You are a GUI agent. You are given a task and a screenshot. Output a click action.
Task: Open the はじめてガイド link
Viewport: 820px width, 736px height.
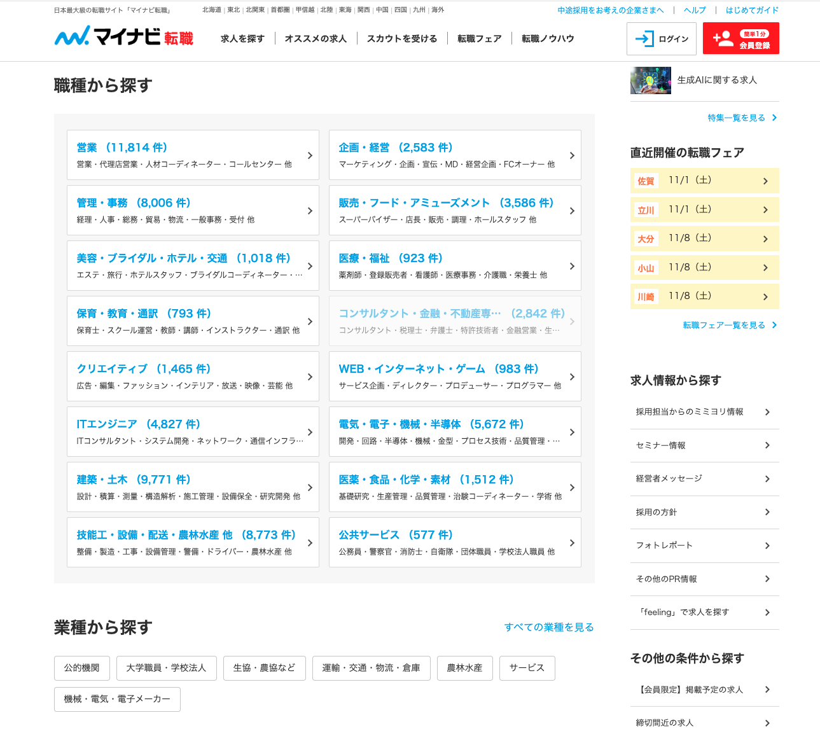pos(752,10)
